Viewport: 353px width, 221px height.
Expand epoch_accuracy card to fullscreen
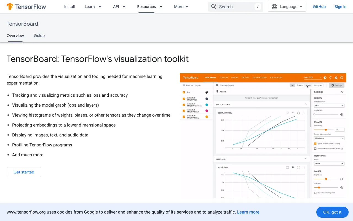click(x=298, y=113)
